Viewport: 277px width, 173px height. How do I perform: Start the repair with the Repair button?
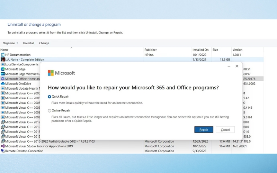[x=204, y=129]
